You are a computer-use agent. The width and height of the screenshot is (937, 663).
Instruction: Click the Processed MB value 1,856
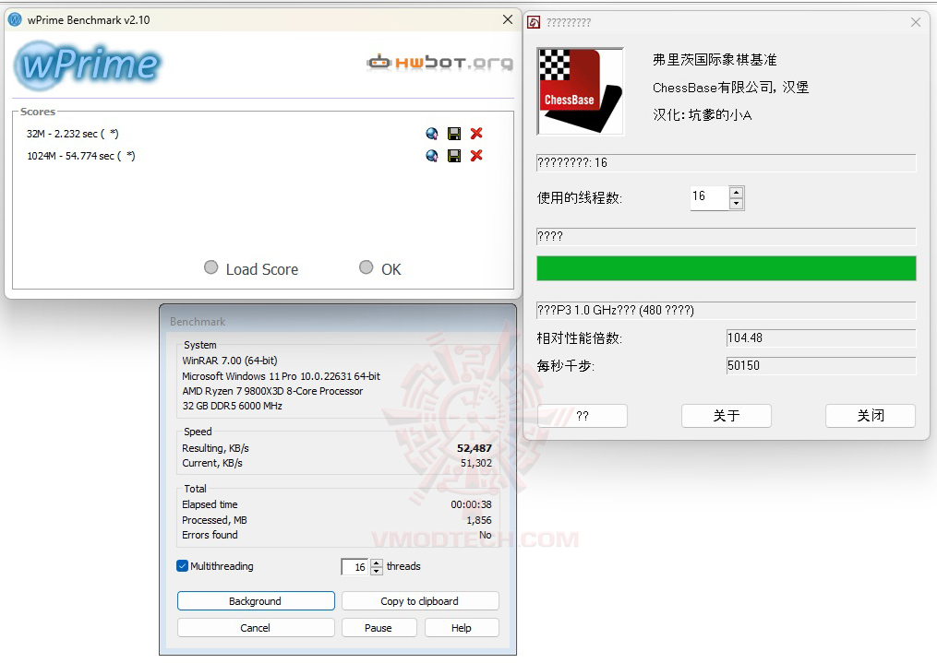(x=479, y=520)
